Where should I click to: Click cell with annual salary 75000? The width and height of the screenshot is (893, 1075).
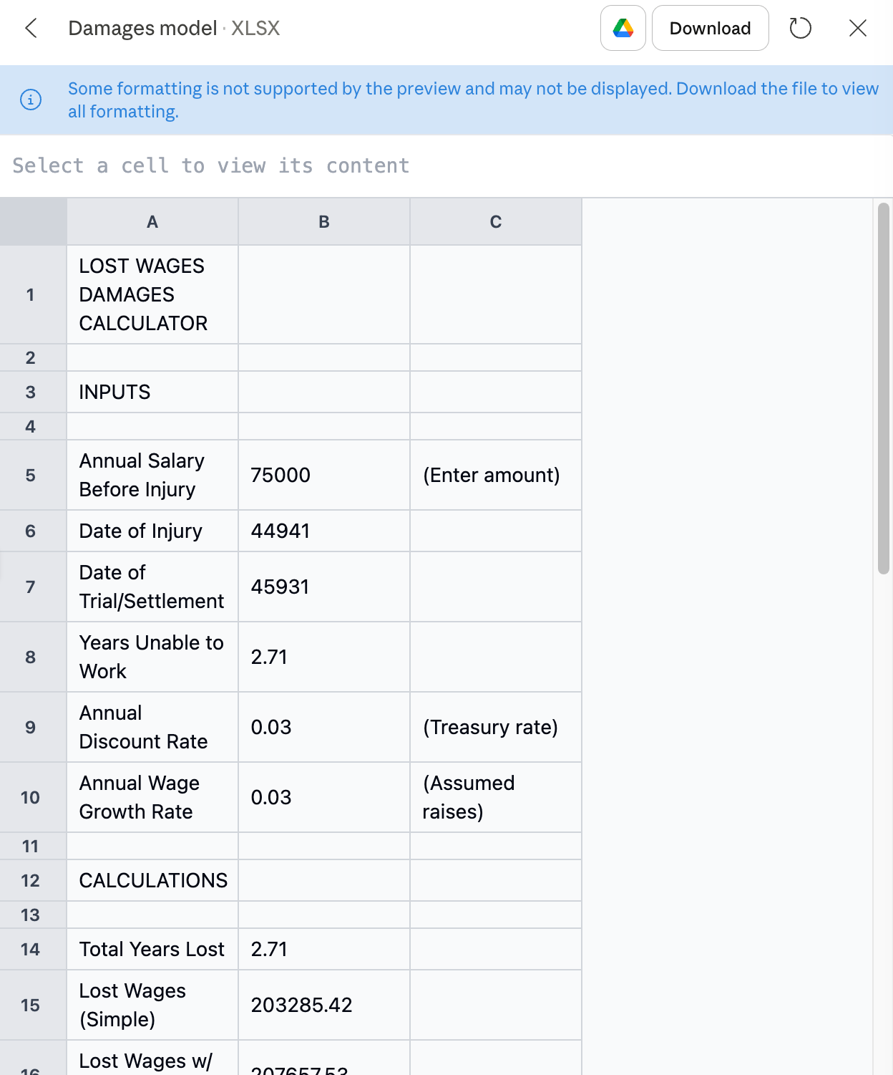point(324,475)
